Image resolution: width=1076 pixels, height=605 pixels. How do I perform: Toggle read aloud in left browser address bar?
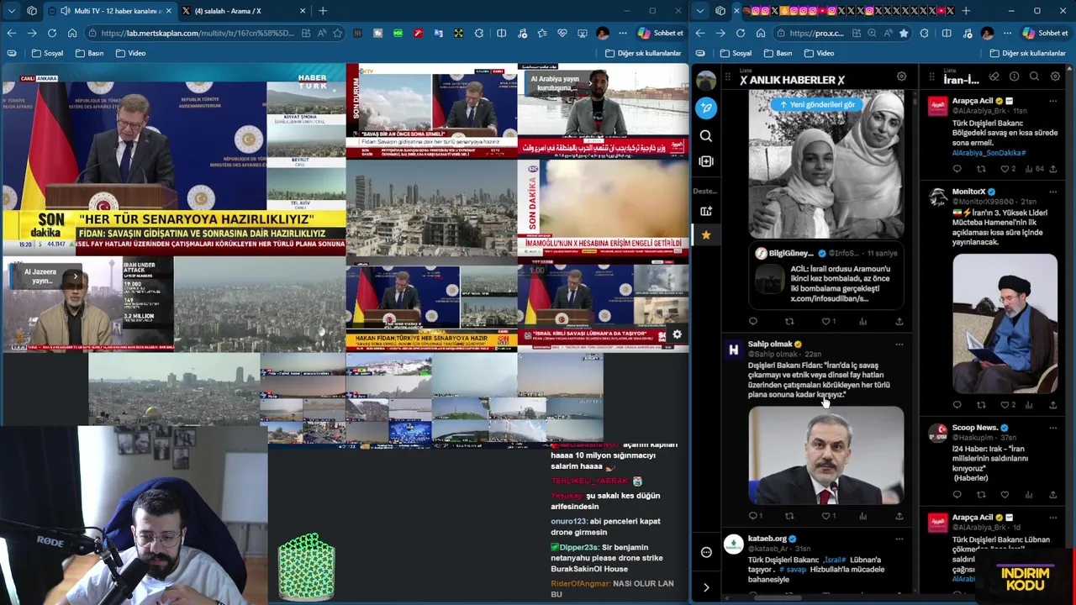[321, 33]
